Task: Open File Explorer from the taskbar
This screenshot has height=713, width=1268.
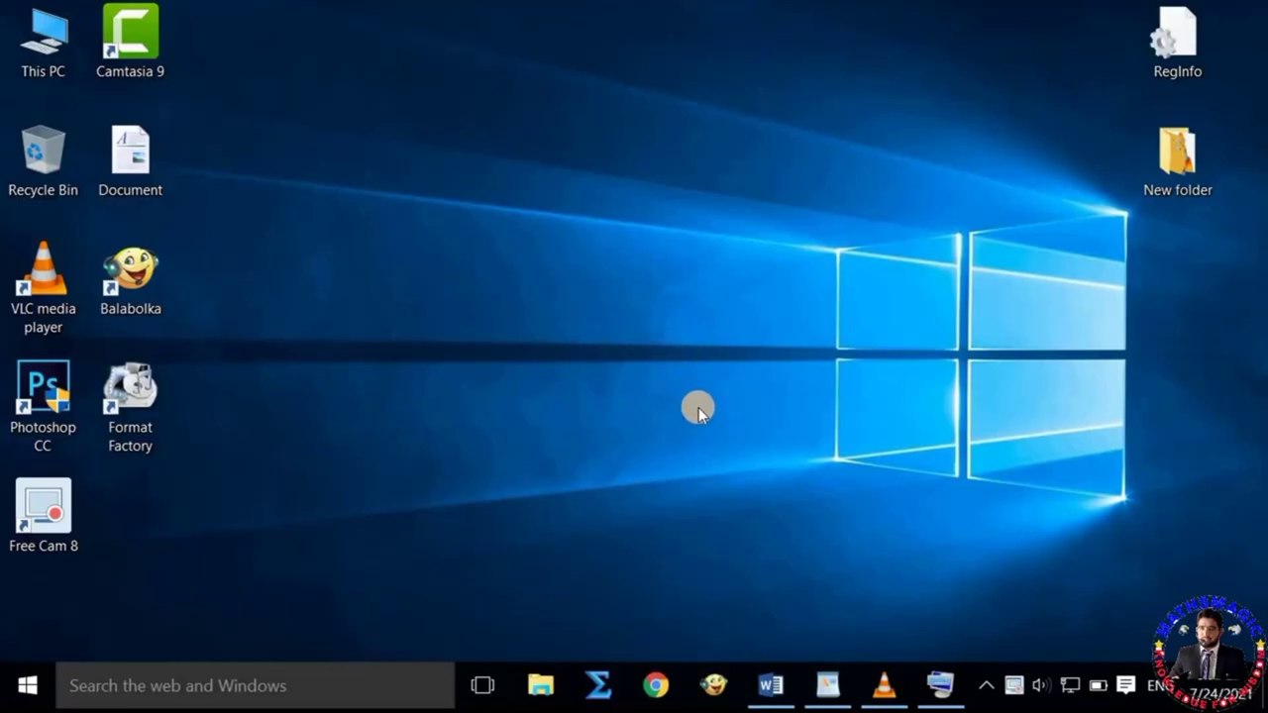Action: [541, 685]
